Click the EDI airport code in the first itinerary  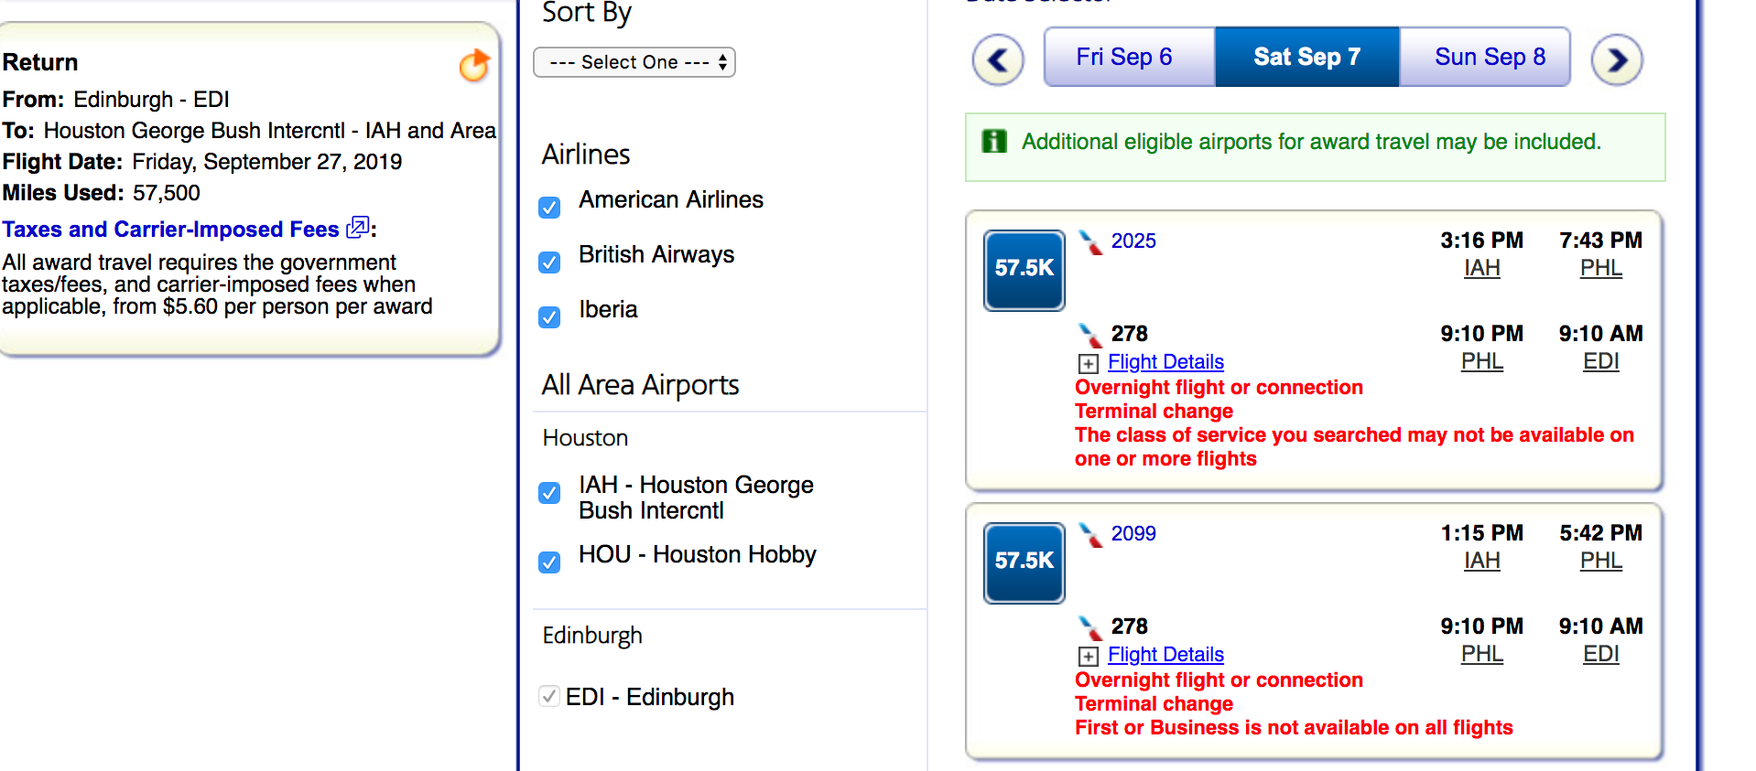pyautogui.click(x=1600, y=361)
